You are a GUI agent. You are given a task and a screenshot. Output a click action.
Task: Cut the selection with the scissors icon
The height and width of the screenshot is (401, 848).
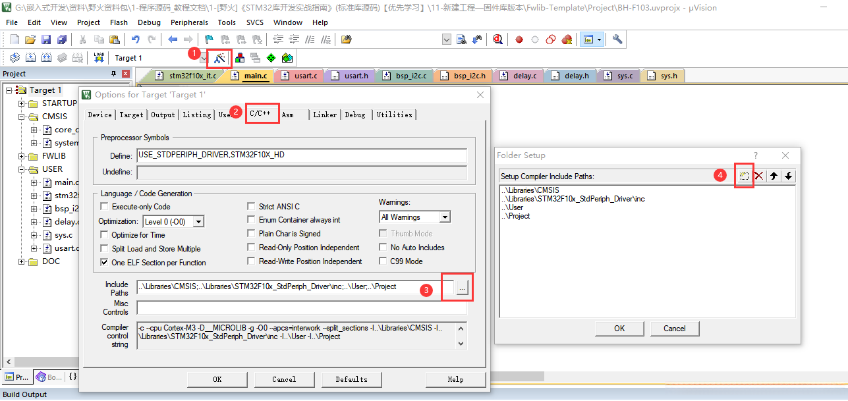83,40
